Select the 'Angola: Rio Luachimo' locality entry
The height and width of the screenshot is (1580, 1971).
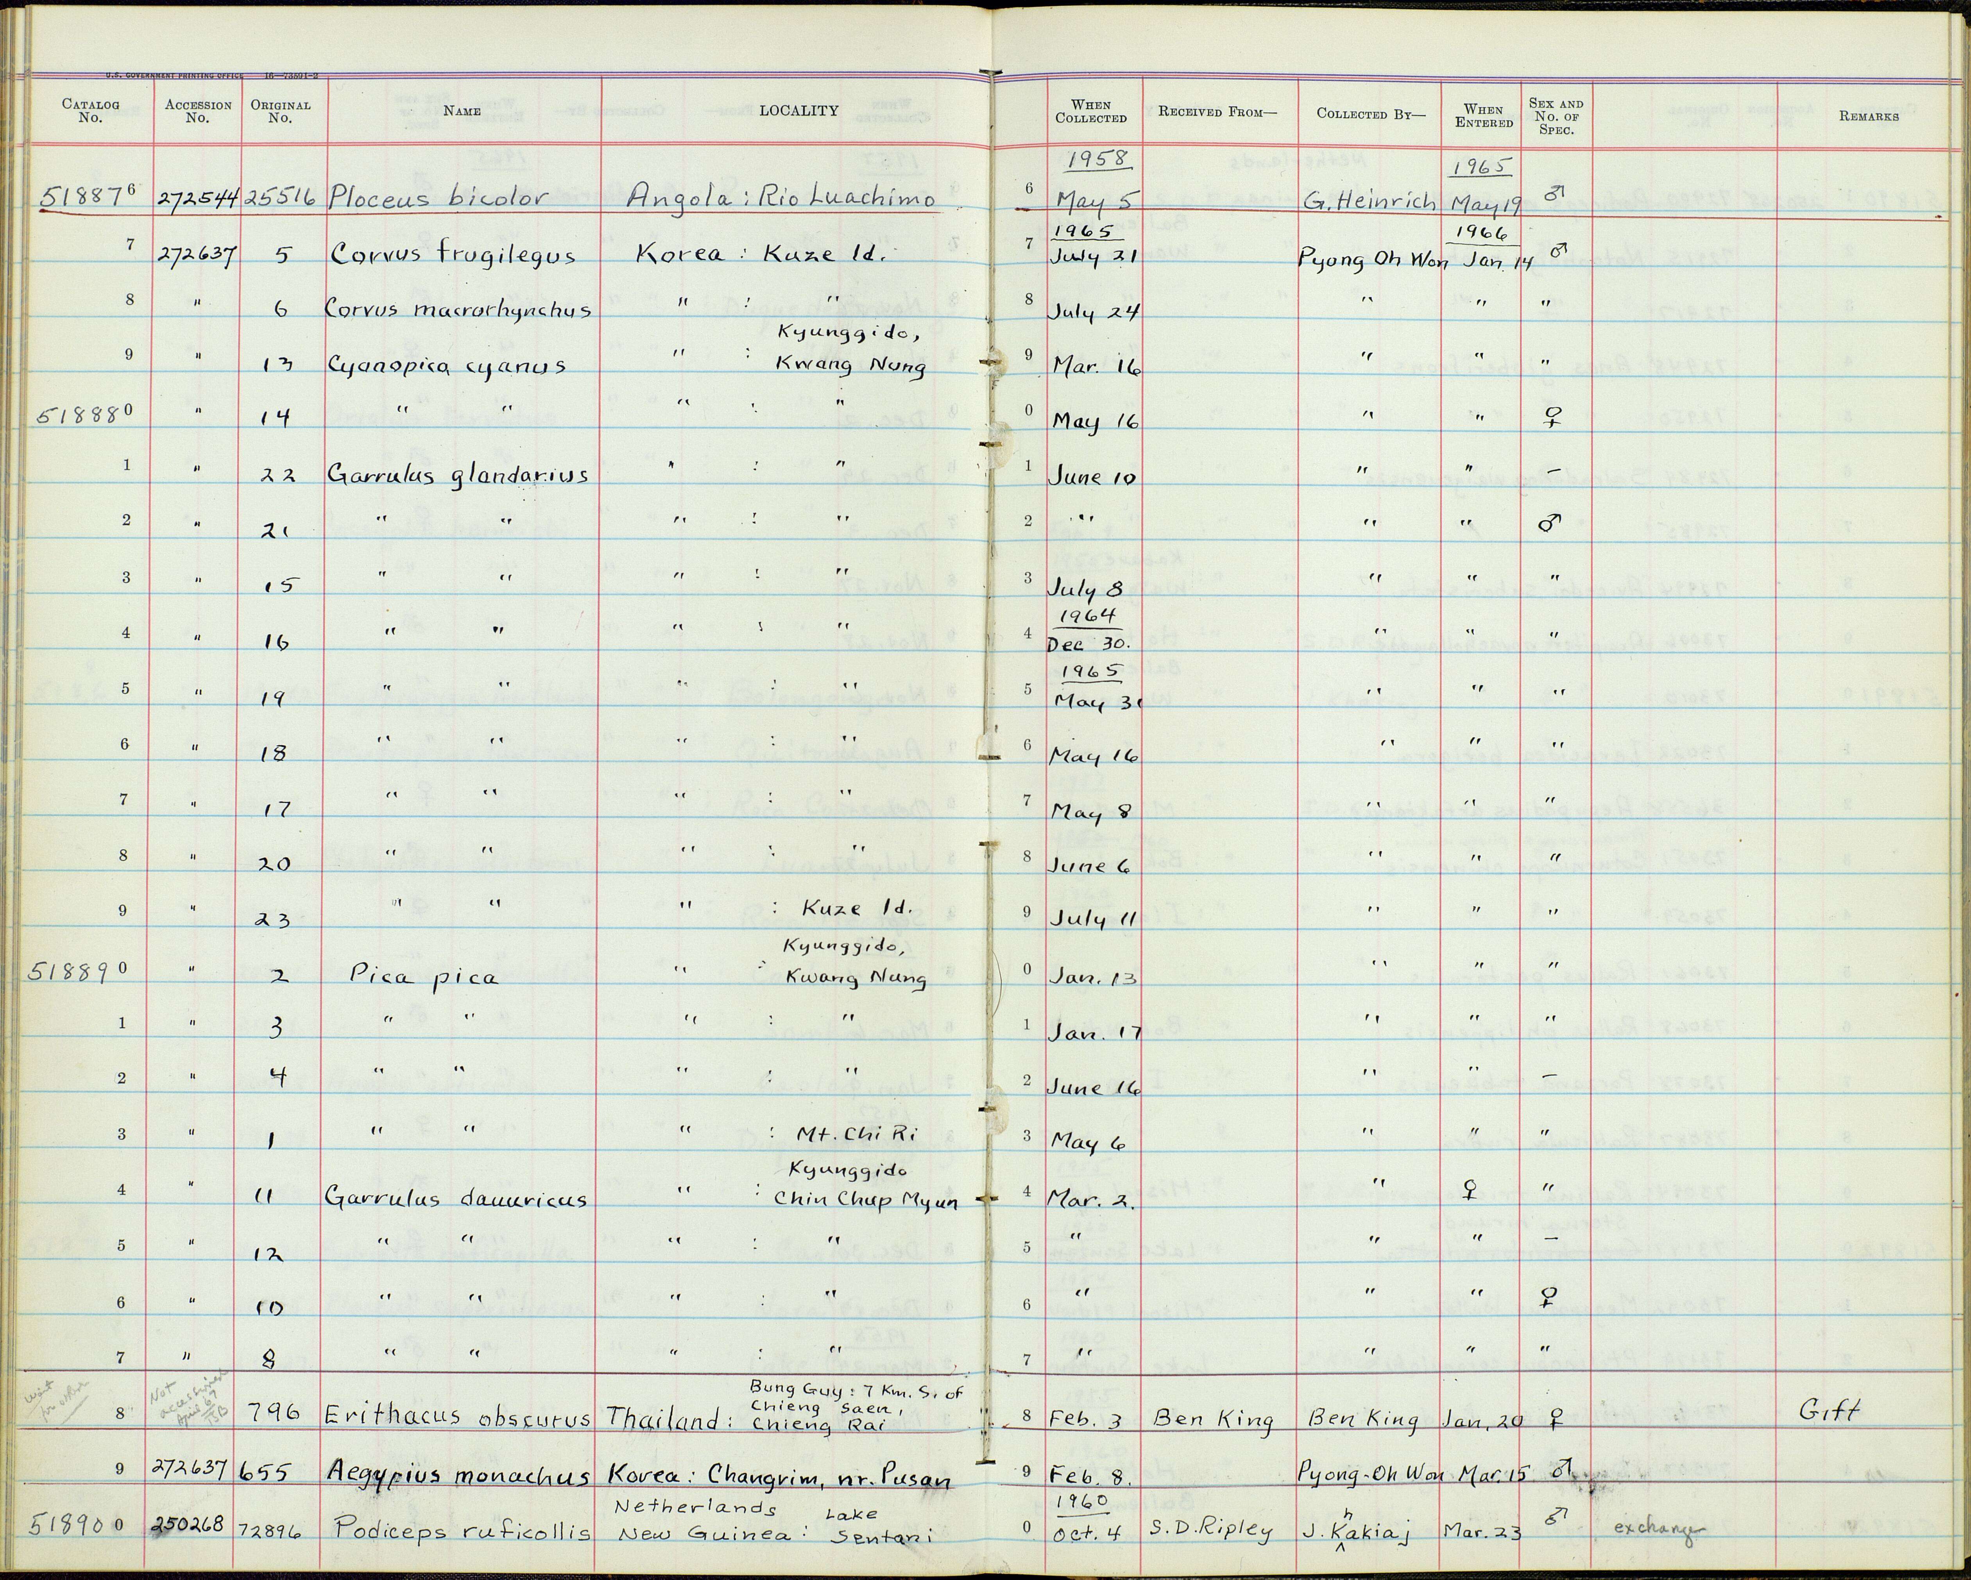(782, 197)
